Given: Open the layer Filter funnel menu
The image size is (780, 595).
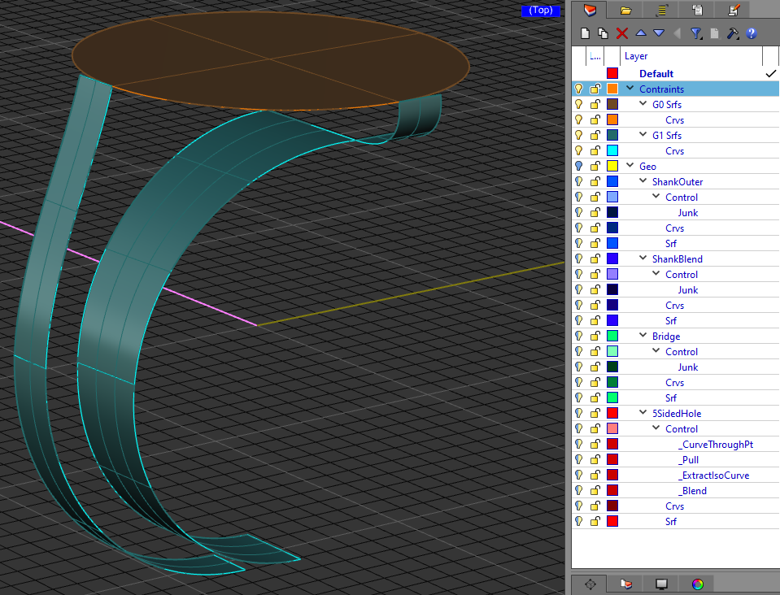Looking at the screenshot, I should click(696, 33).
